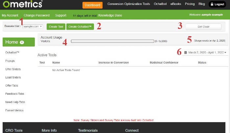230x133 pixels.
Task: Click the Get Code button
Action: click(203, 27)
